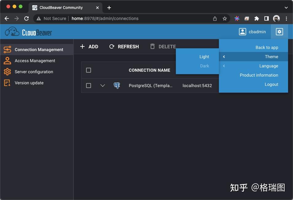The image size is (293, 200).
Task: Click the localhost:5432 host cell
Action: click(197, 86)
